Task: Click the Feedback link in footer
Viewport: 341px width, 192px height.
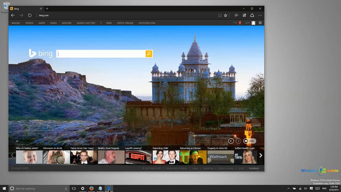Action: tap(254, 168)
